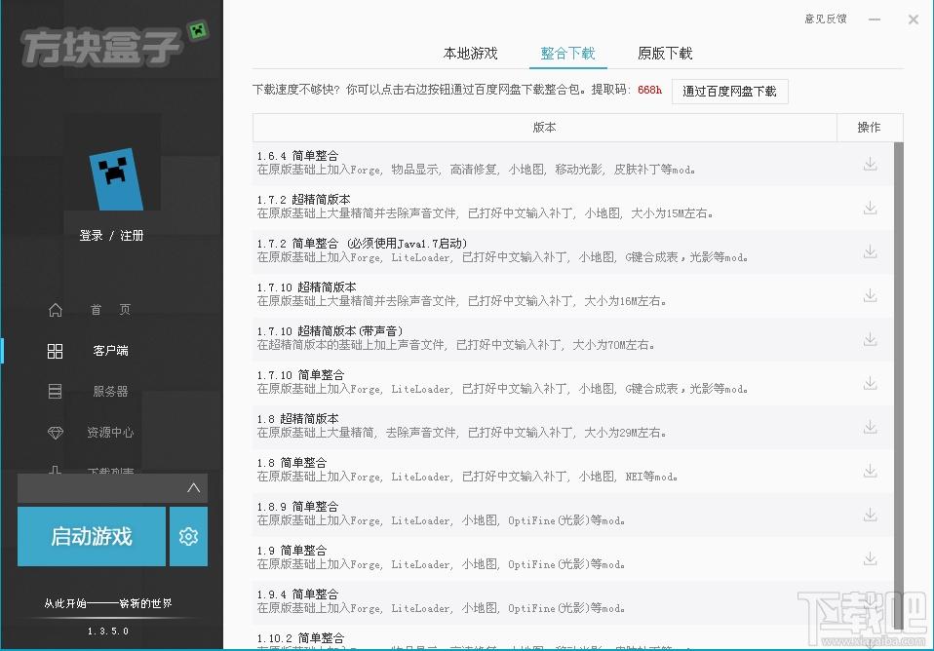Click the server icon beside 服务器

tap(55, 392)
